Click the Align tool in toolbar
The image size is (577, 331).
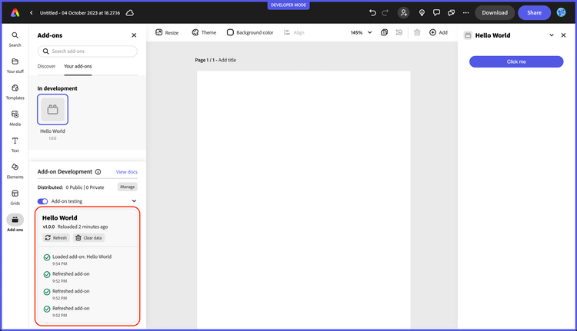pyautogui.click(x=294, y=33)
